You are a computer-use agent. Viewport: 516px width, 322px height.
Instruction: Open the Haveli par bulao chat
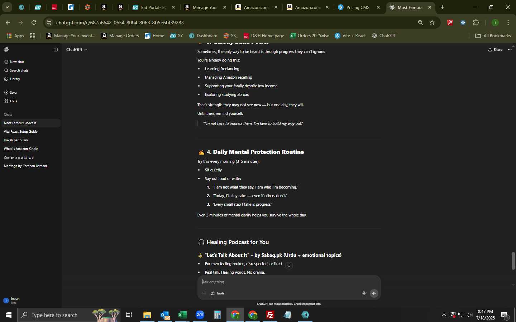coord(30,140)
